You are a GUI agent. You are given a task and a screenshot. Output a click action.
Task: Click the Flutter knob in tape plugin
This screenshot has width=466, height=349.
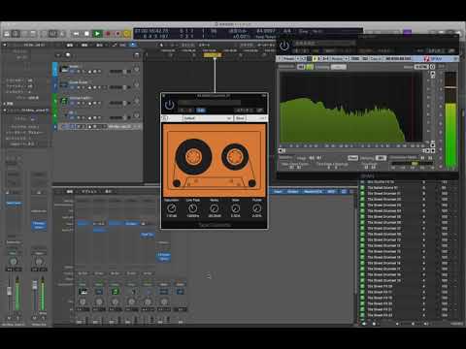pos(257,208)
